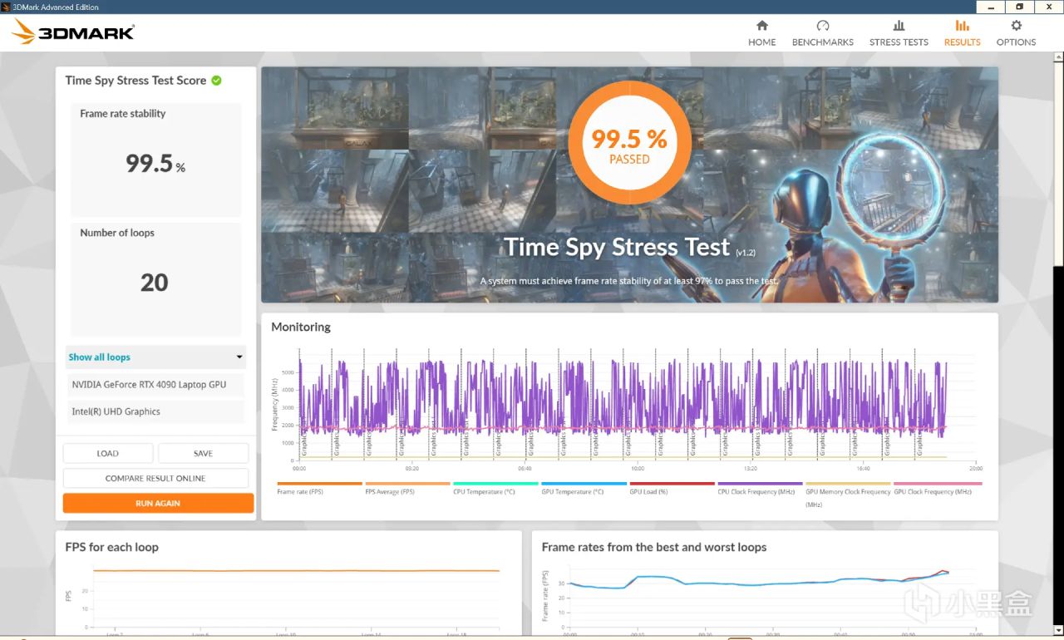Toggle the CPU Clock Frequency legend series
The image size is (1064, 640).
(760, 489)
